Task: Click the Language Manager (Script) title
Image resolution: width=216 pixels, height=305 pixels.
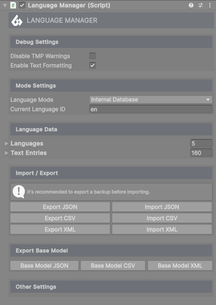Action: tap(69, 5)
